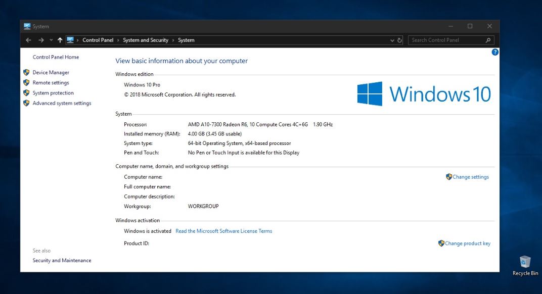Screen dimensions: 542x294
Task: Click the search magnifier icon
Action: [x=488, y=40]
